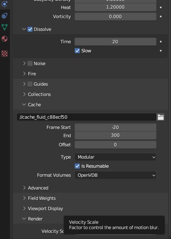
Task: Uncheck the Slow option
Action: [x=77, y=51]
